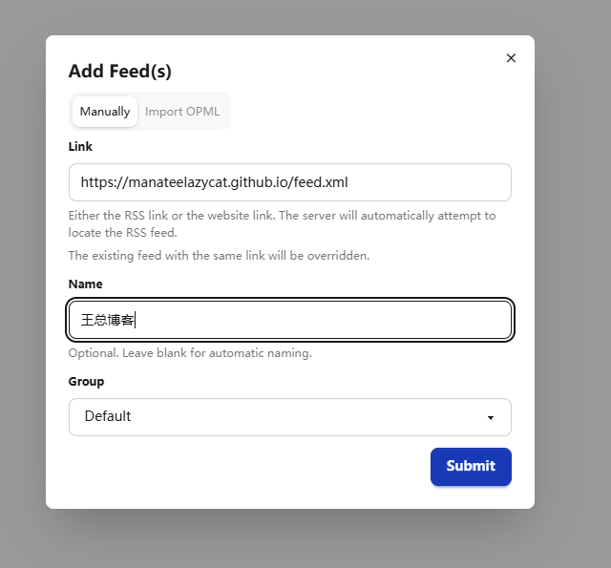
Task: Click blank dialog area left of Submit
Action: tap(249, 466)
